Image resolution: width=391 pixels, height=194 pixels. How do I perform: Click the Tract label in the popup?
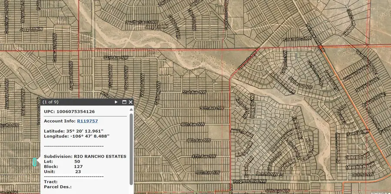(x=51, y=182)
